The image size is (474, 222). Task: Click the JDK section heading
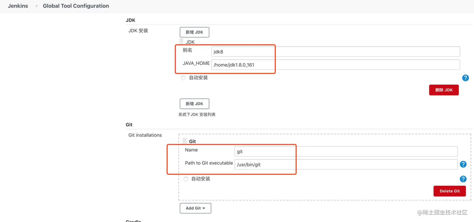130,20
